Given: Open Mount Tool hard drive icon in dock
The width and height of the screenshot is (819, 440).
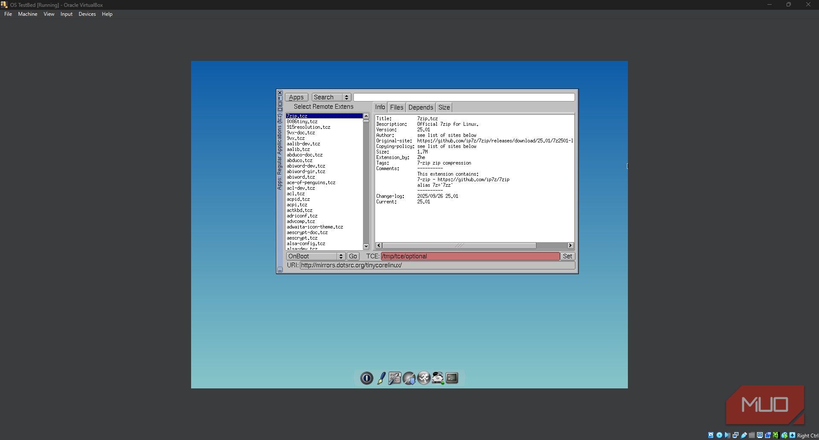Looking at the screenshot, I should [x=438, y=378].
